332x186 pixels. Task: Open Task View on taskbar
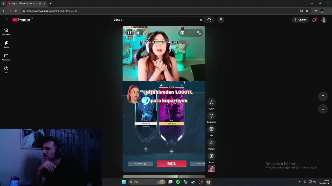click(x=170, y=182)
